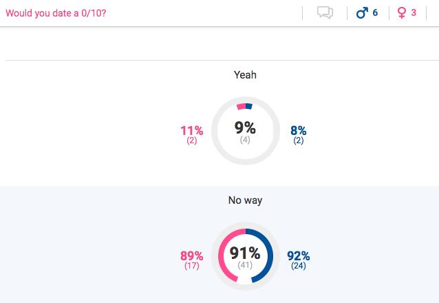Viewport: 439px width, 303px height.
Task: Click the 'Yeah' poll option label
Action: [245, 75]
